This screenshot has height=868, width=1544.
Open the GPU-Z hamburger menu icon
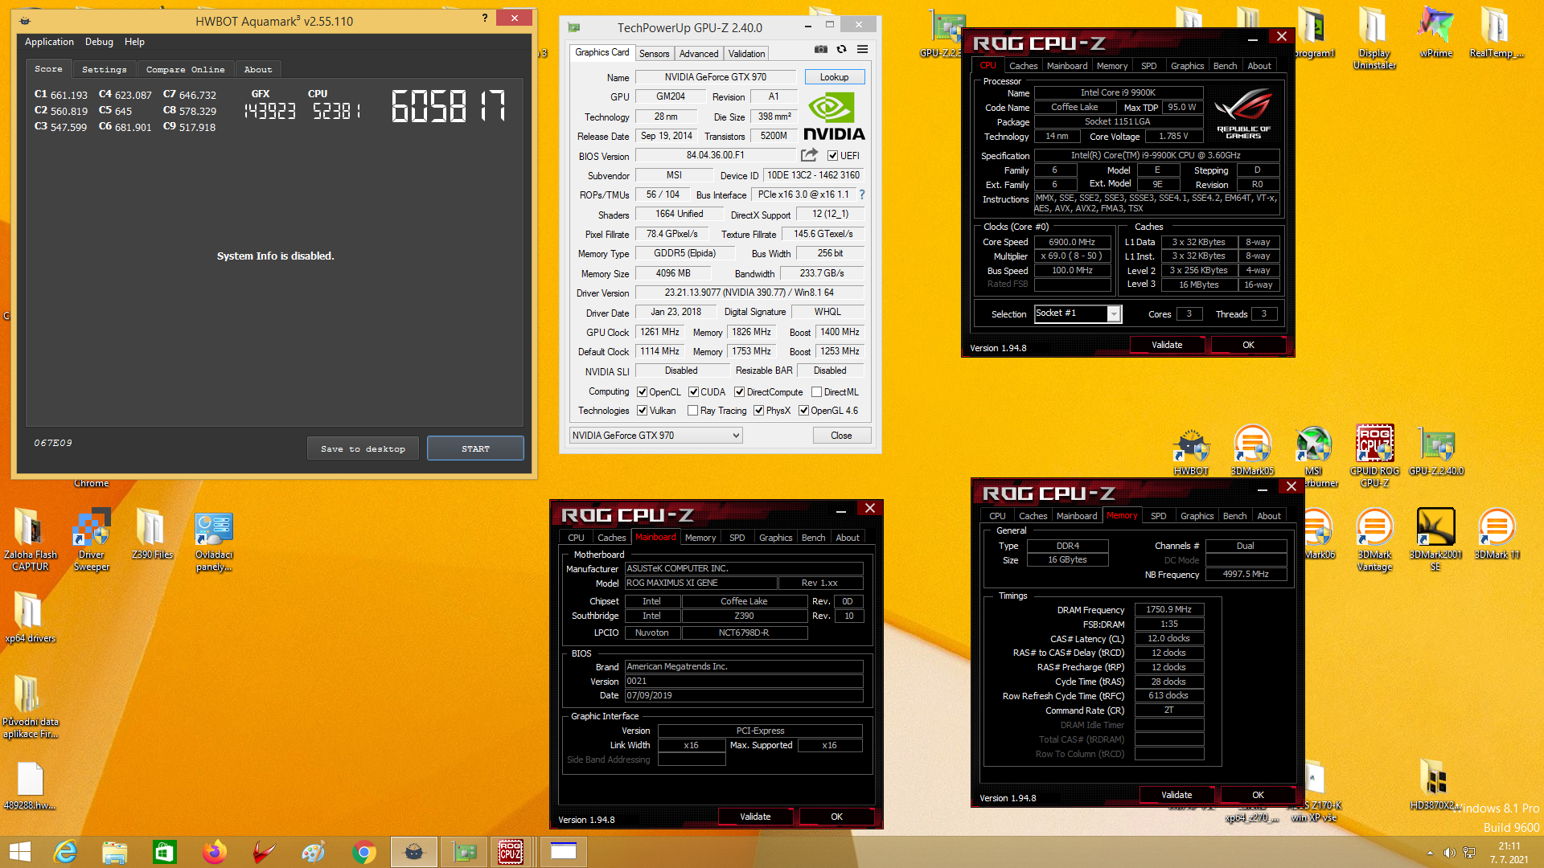[862, 50]
